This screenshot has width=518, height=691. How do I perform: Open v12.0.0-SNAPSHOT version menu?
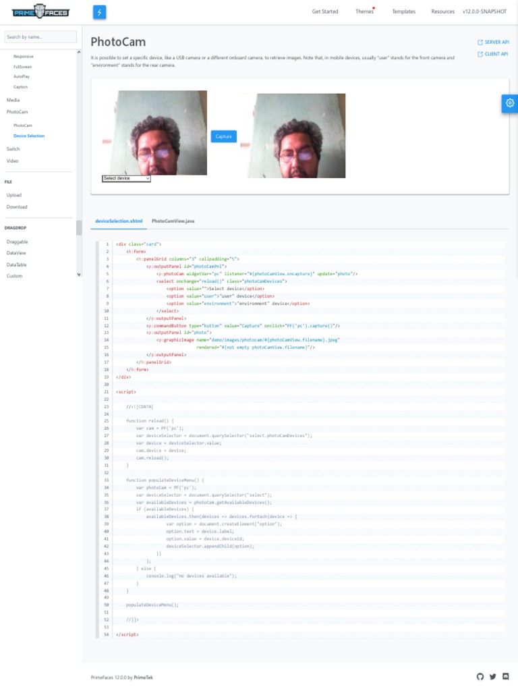coord(484,11)
